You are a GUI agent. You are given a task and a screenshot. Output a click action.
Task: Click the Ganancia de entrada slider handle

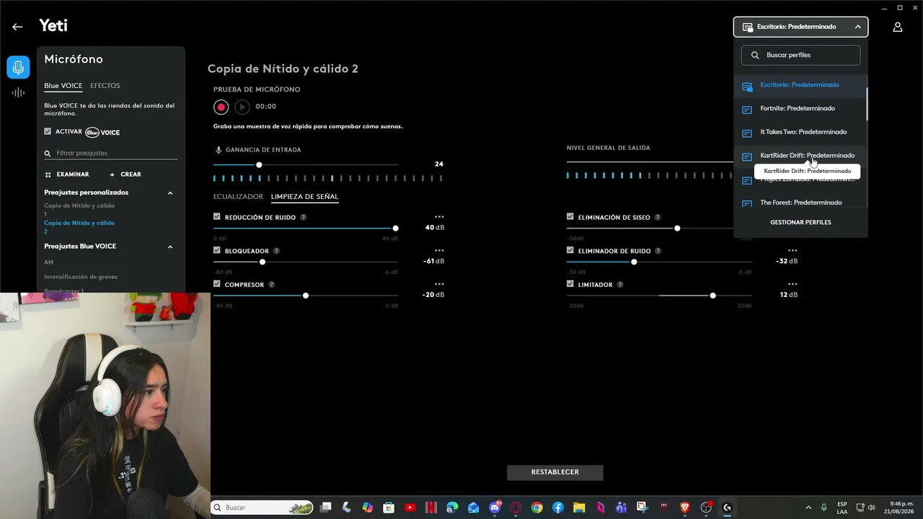(259, 165)
